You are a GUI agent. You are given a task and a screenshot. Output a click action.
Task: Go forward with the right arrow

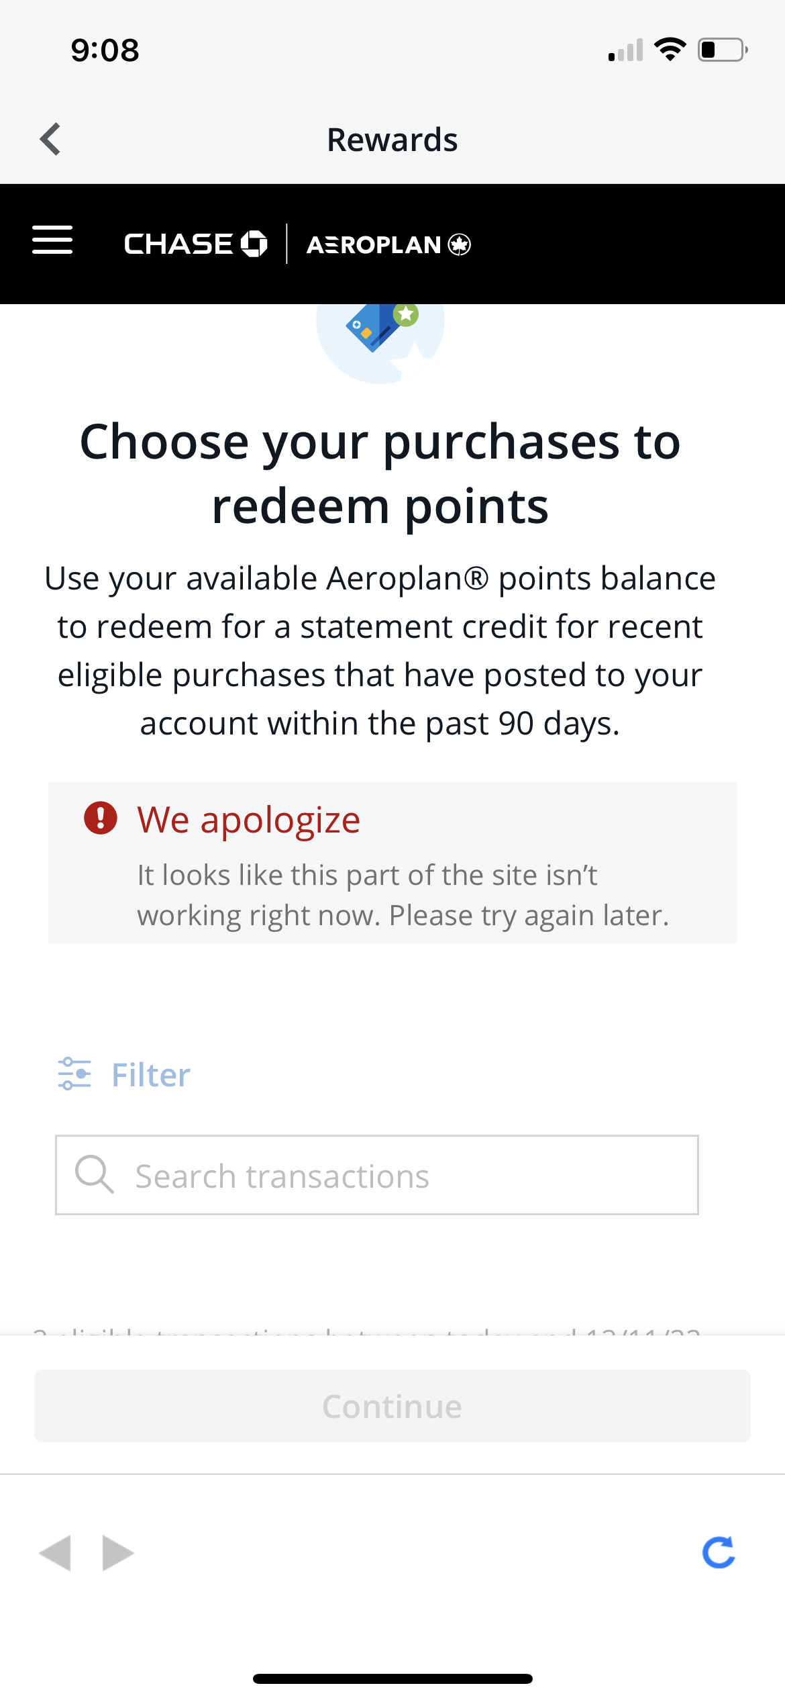[118, 1552]
